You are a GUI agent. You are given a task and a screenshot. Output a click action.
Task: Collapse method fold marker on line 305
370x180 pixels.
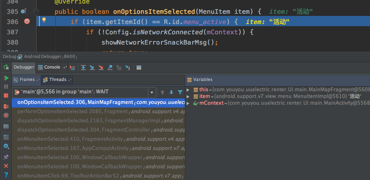click(36, 11)
